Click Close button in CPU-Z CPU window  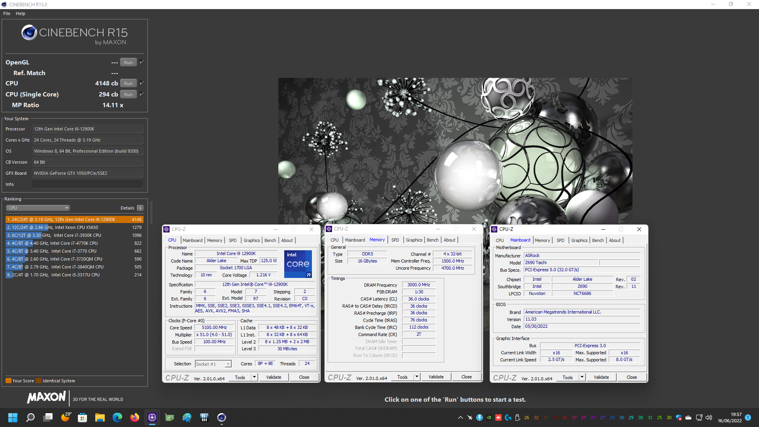(304, 377)
